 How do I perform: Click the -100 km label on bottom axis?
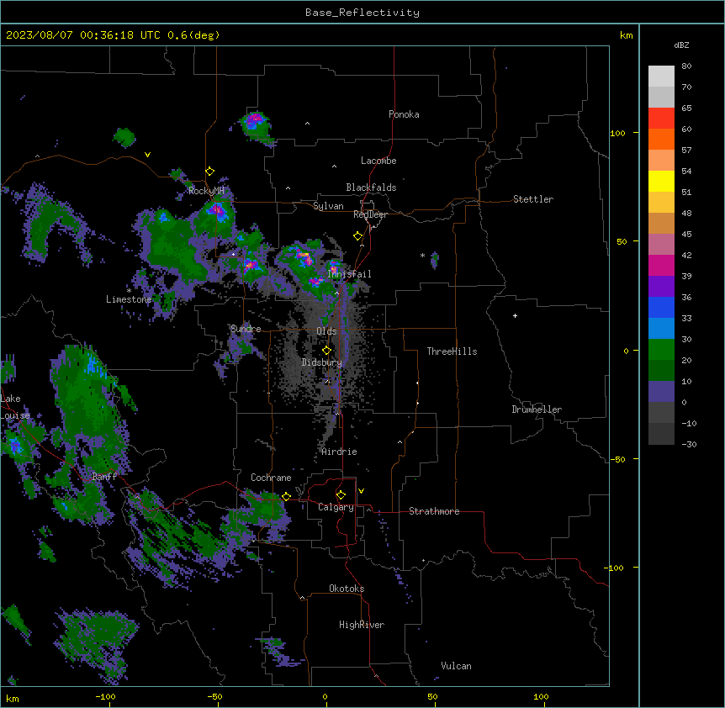coord(105,696)
